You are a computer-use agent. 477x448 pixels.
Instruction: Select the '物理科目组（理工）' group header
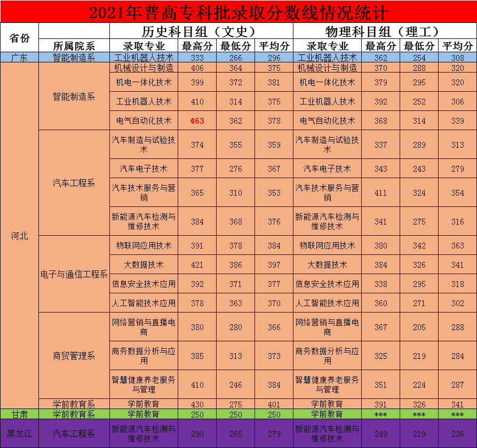point(385,31)
